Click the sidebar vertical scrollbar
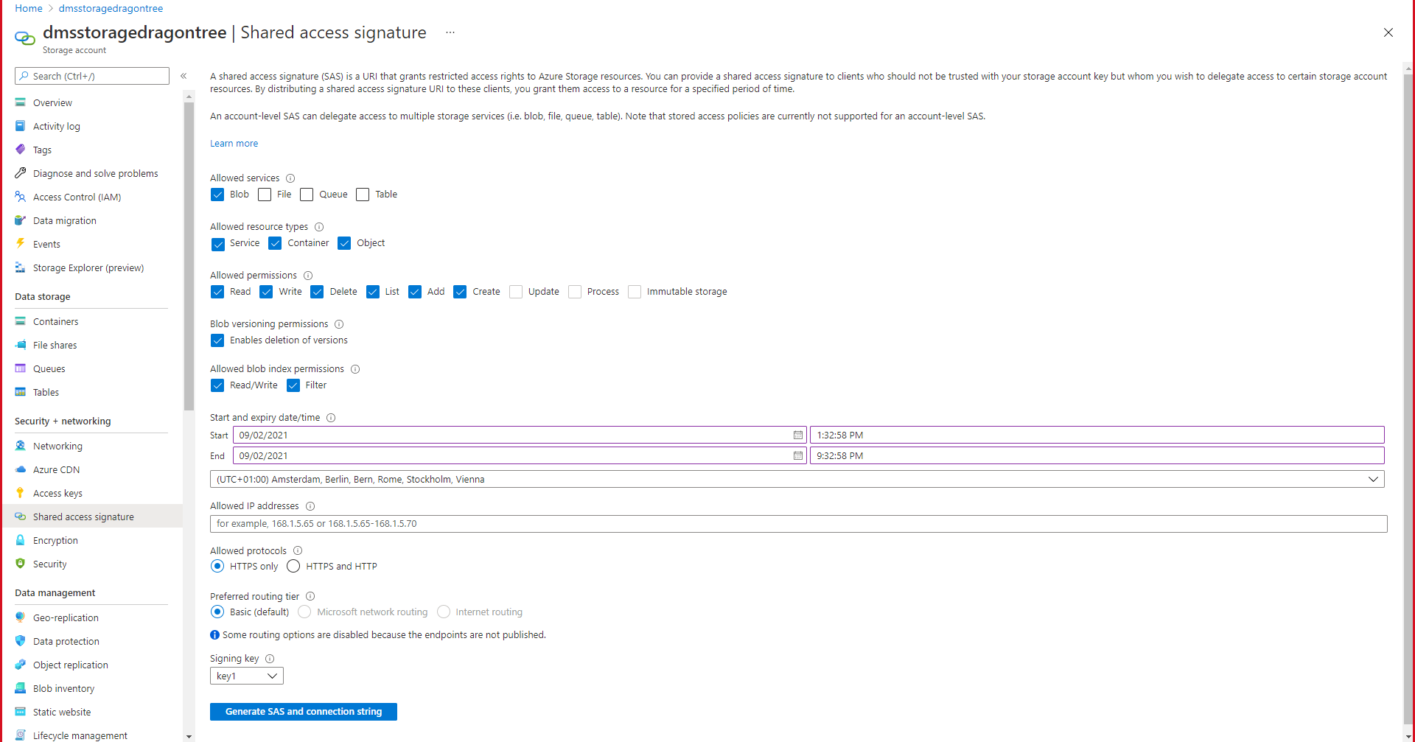 coord(189,258)
